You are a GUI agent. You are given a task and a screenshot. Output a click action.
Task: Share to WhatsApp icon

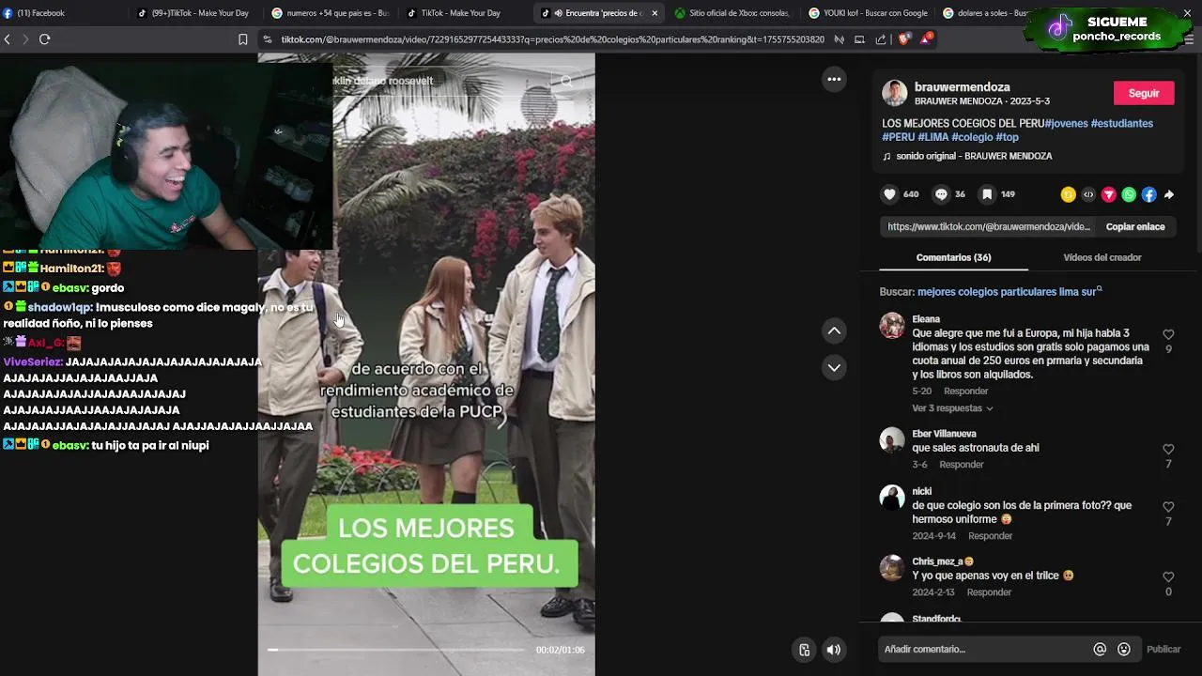[1129, 194]
